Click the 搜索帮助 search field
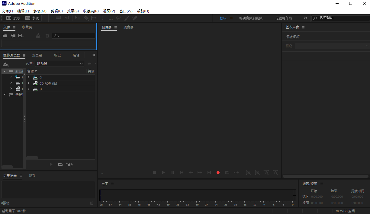The width and height of the screenshot is (370, 214). [x=341, y=18]
